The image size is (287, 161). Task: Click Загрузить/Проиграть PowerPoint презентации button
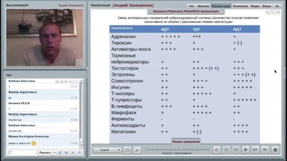(x=186, y=12)
